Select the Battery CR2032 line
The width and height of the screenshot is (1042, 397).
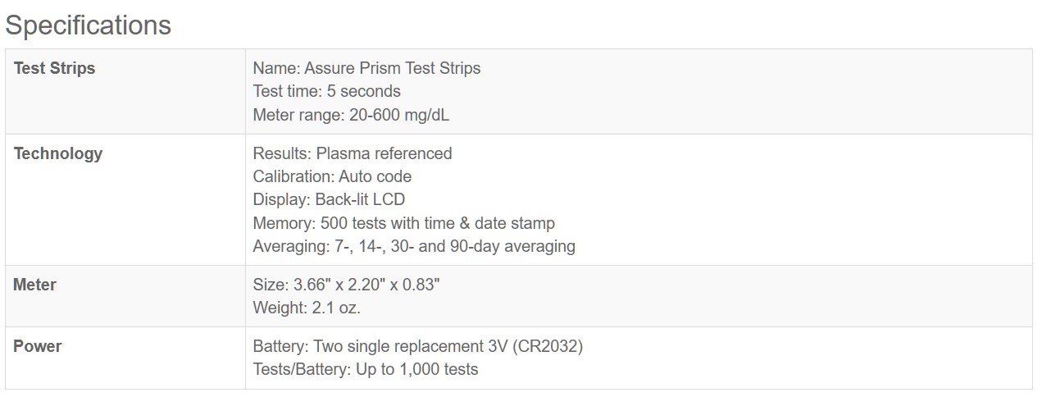tap(417, 346)
